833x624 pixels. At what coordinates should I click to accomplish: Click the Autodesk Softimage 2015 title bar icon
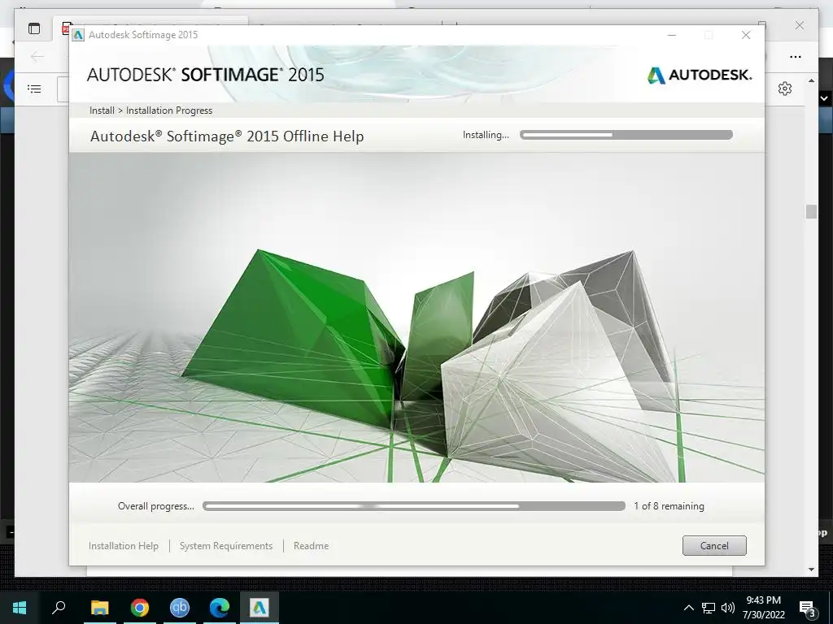coord(78,35)
